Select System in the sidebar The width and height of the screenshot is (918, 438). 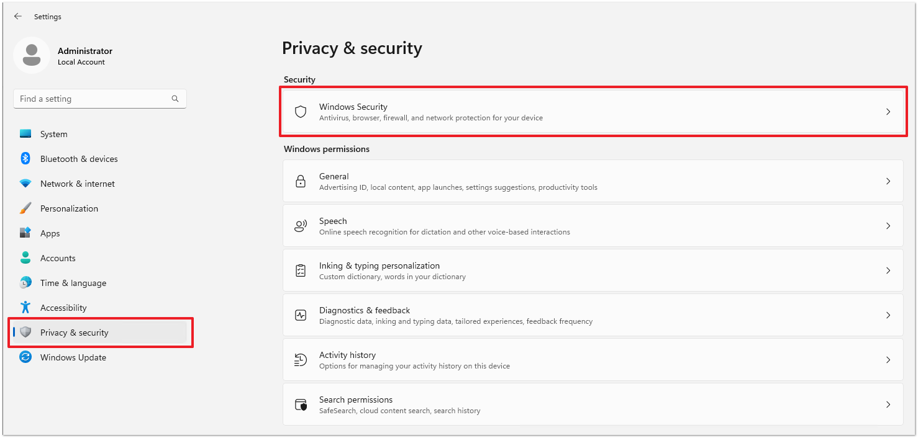(54, 134)
